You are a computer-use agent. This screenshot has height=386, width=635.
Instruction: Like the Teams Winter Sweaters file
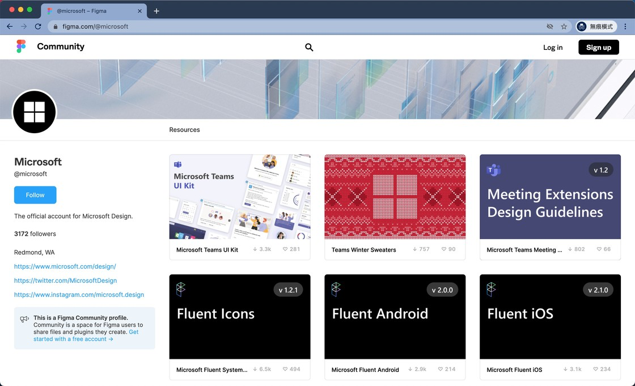coord(444,249)
